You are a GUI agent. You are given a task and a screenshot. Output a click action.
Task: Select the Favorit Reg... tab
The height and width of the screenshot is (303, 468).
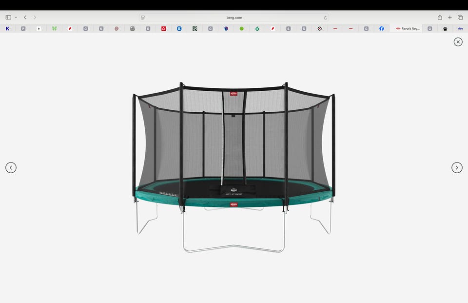pyautogui.click(x=408, y=29)
